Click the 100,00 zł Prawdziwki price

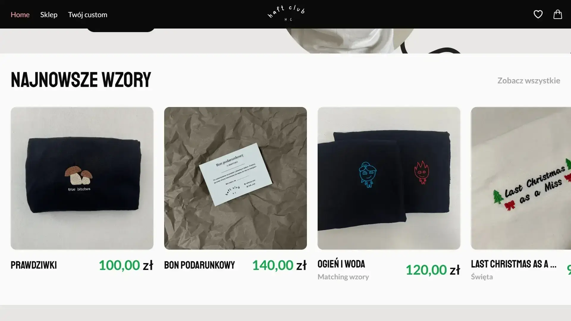(x=126, y=265)
